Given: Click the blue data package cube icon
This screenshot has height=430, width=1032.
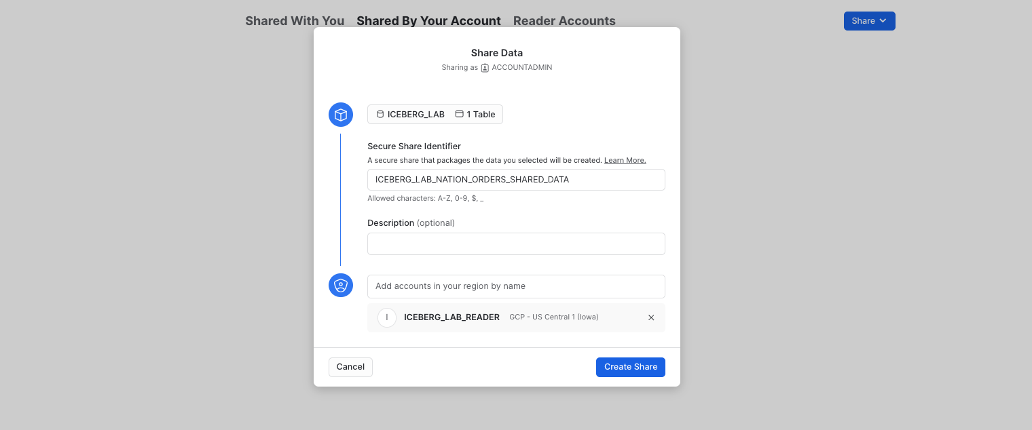Looking at the screenshot, I should (x=341, y=115).
